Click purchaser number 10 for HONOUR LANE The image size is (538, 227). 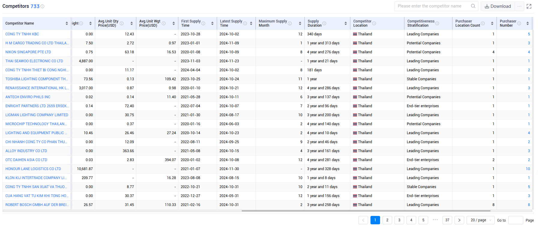coord(528,169)
